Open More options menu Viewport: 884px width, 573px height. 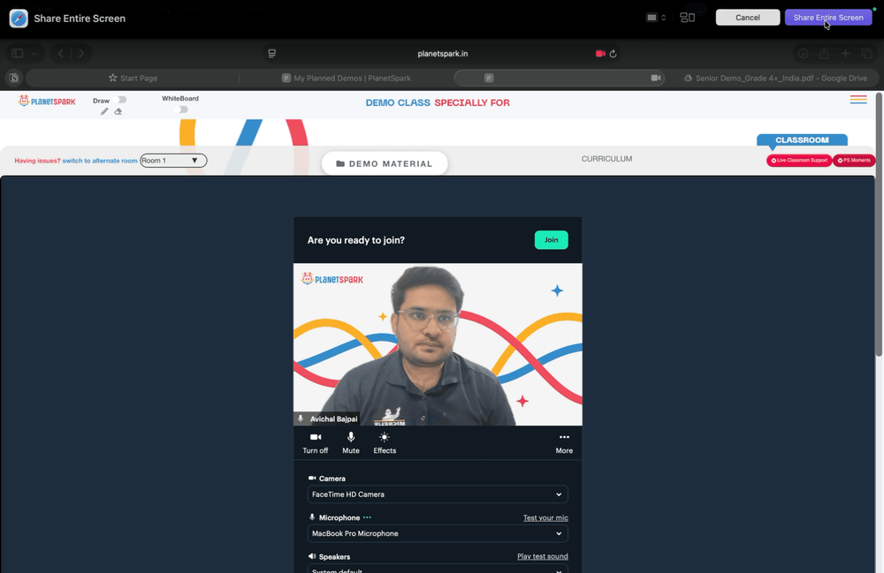tap(564, 443)
